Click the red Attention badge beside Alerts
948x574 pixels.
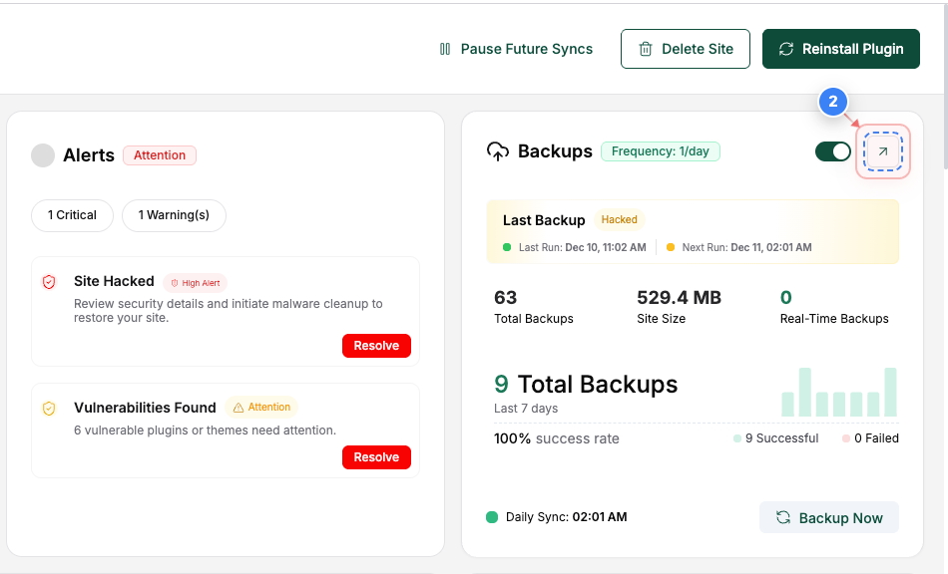tap(160, 155)
